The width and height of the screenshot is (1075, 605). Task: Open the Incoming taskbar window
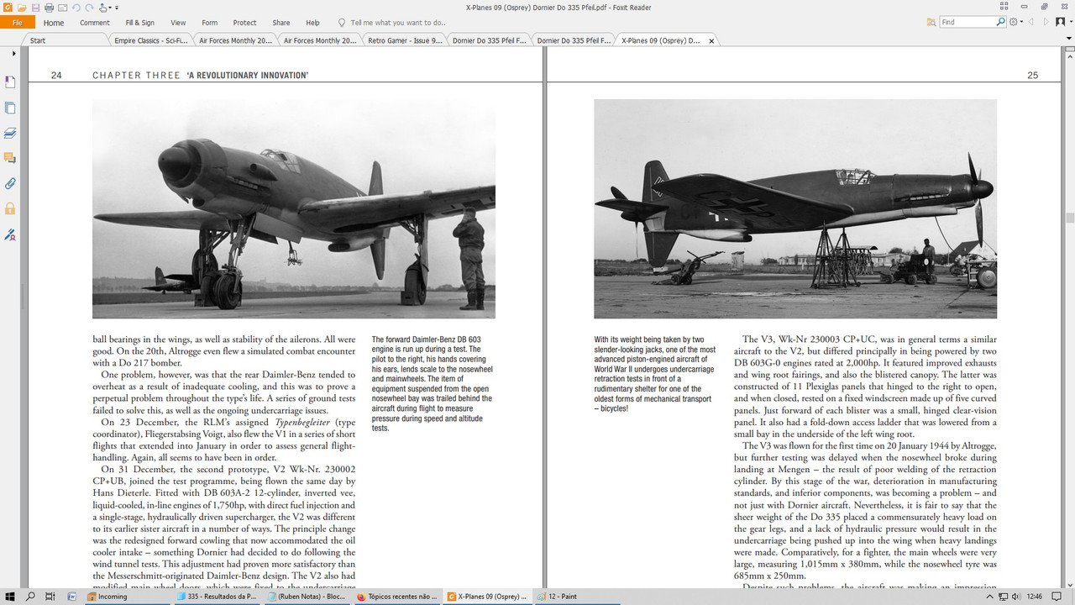[x=127, y=597]
